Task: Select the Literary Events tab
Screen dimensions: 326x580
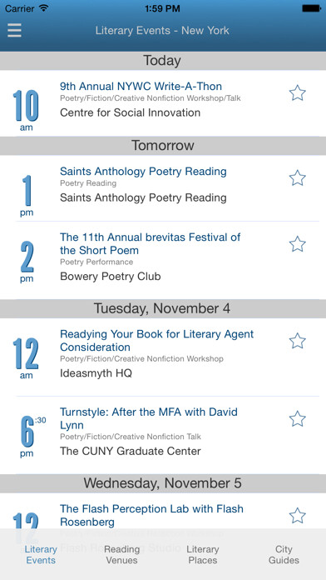Action: pos(41,554)
